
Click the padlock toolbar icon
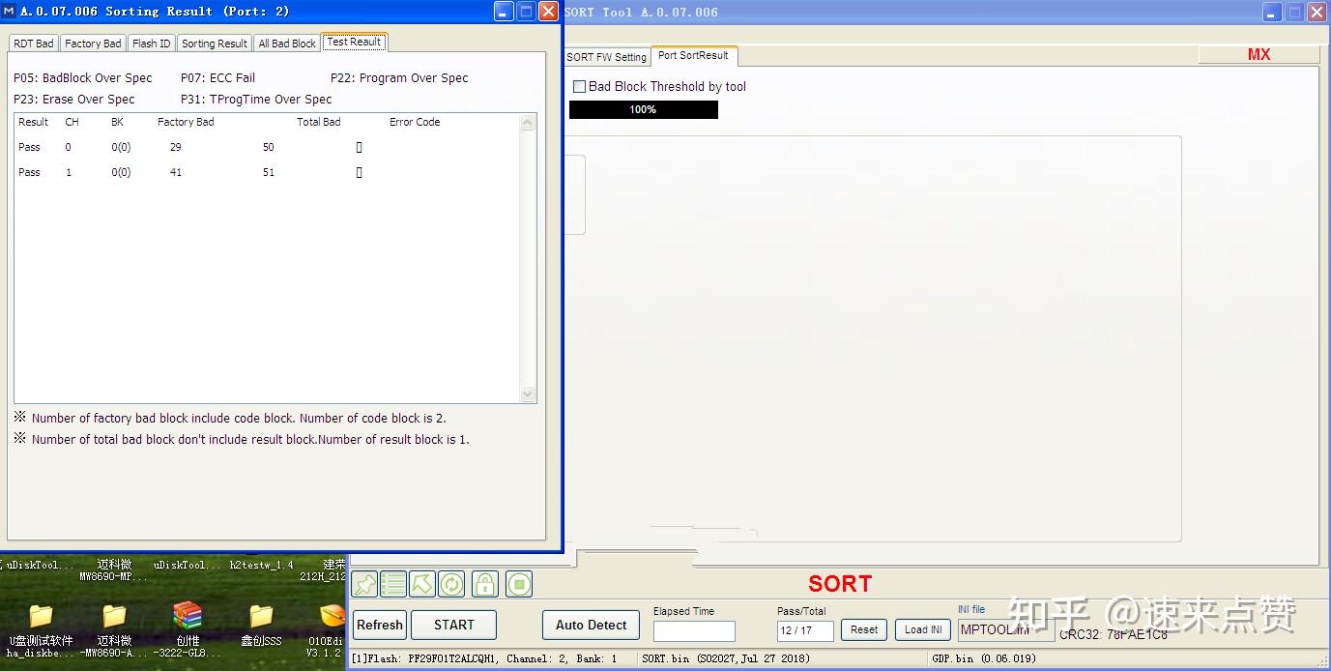pyautogui.click(x=485, y=584)
